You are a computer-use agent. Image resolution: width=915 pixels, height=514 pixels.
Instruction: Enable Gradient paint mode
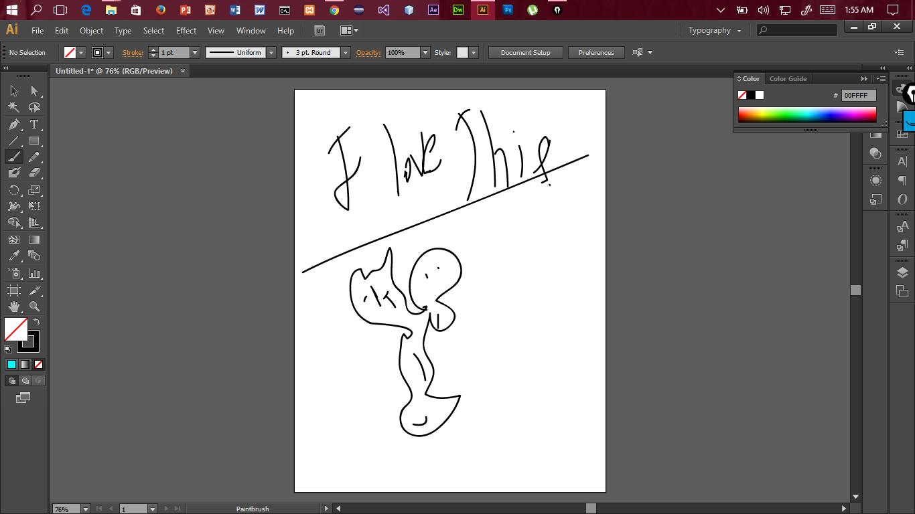click(x=25, y=365)
